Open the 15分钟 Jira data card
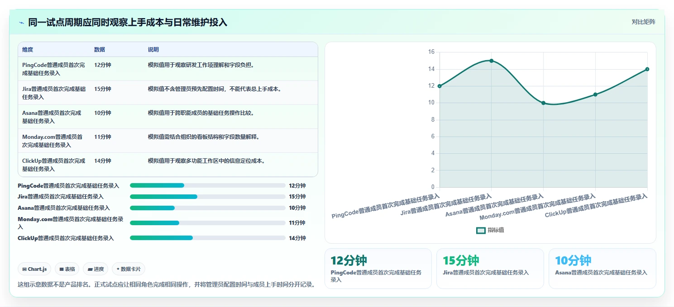 click(490, 268)
